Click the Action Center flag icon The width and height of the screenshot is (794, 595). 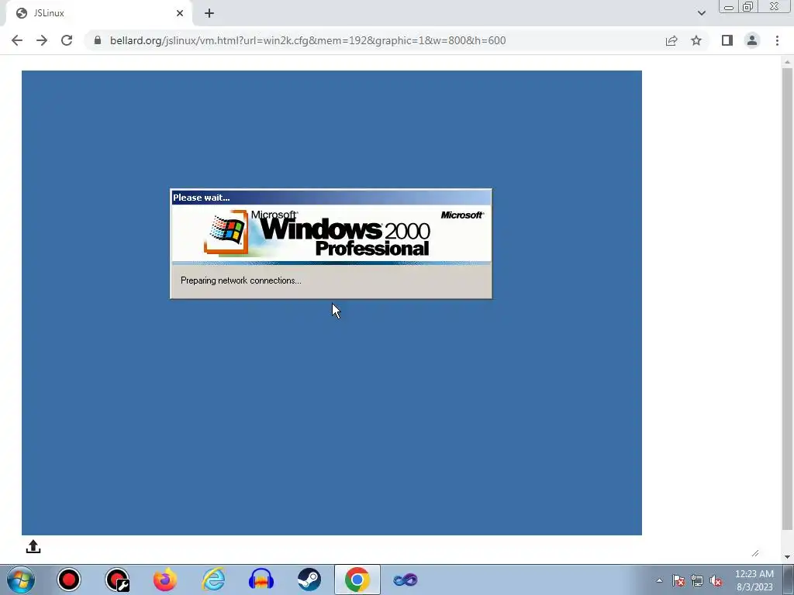point(678,580)
